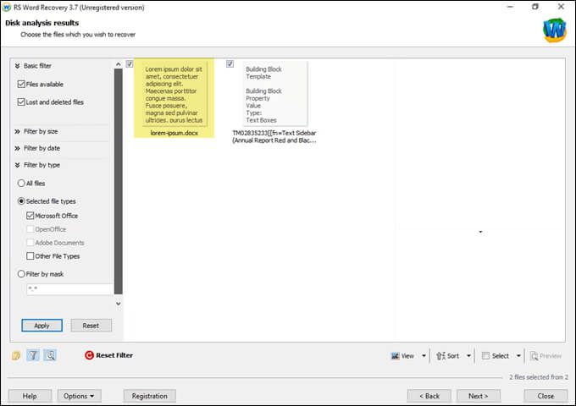Screen dimensions: 576x406
Task: Click Reset Filter label
Action: (114, 355)
